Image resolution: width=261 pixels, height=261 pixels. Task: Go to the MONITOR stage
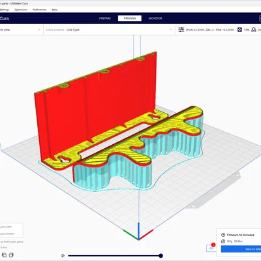pyautogui.click(x=155, y=18)
